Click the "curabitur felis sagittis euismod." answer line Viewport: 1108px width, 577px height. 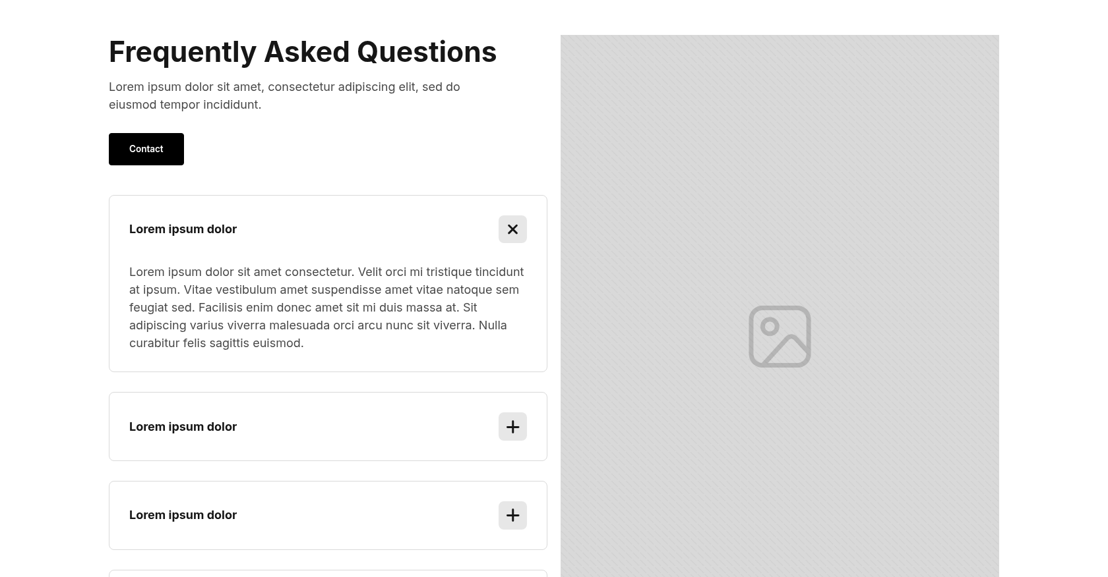pos(216,343)
